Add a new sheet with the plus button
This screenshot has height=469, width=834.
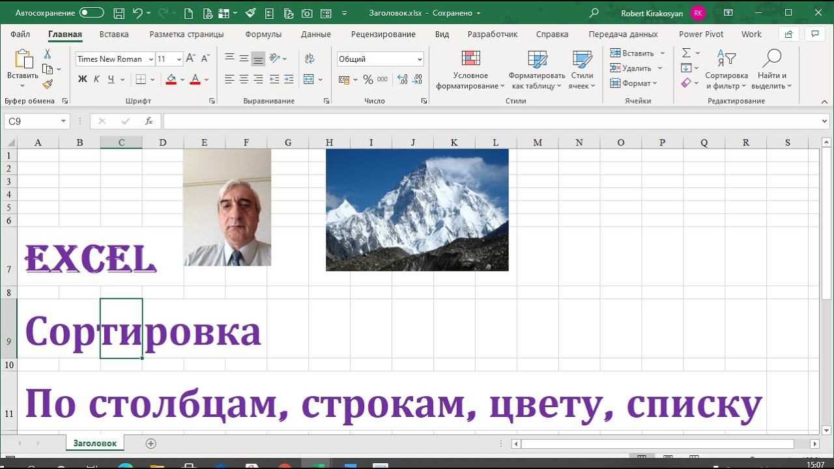tap(151, 444)
